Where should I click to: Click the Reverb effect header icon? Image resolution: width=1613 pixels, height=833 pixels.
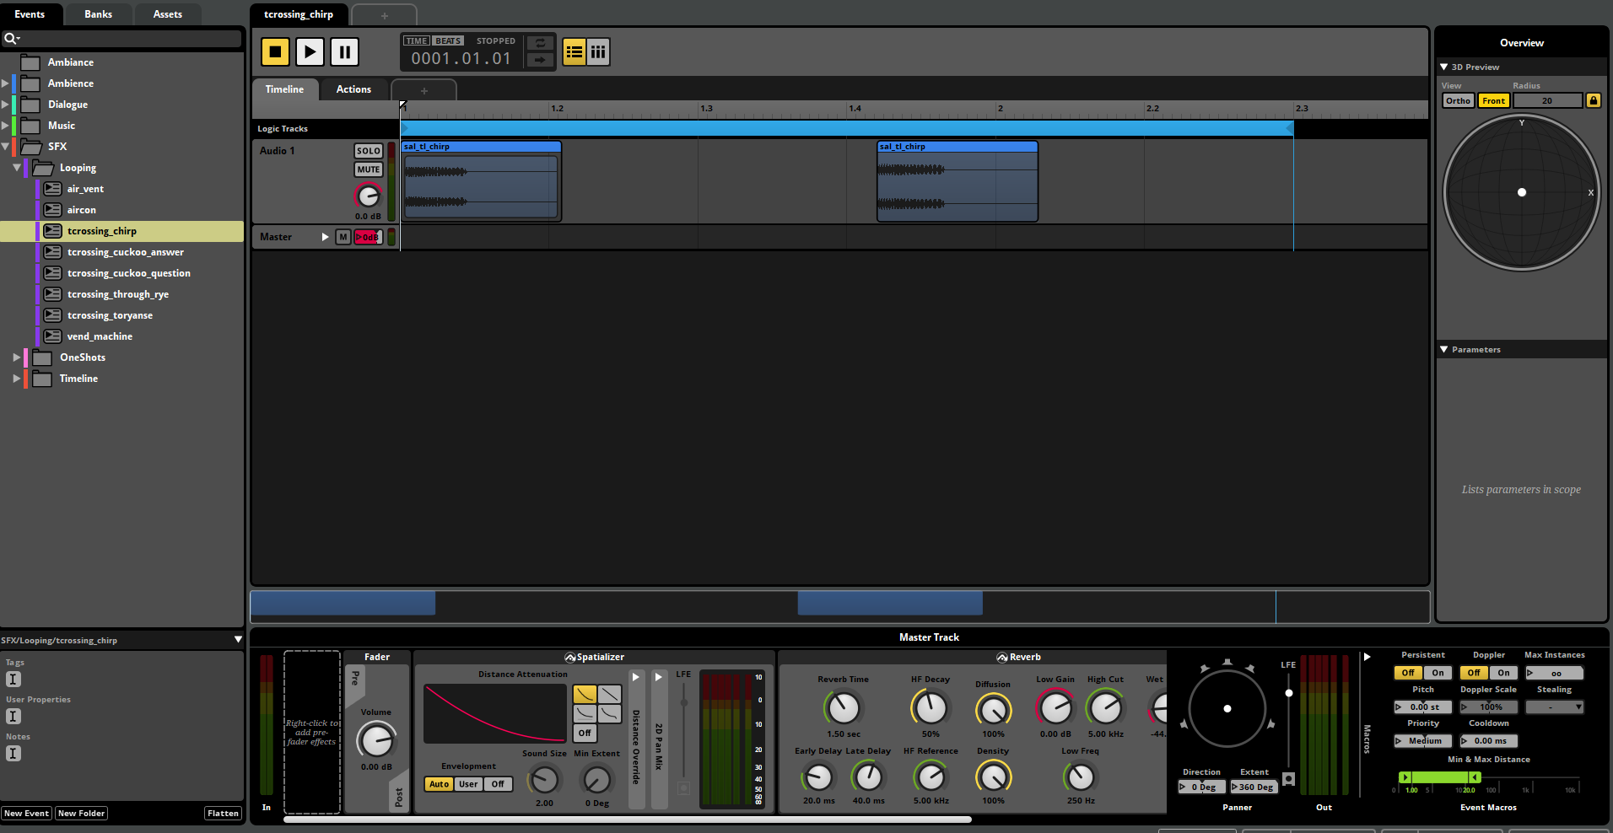(x=1002, y=658)
